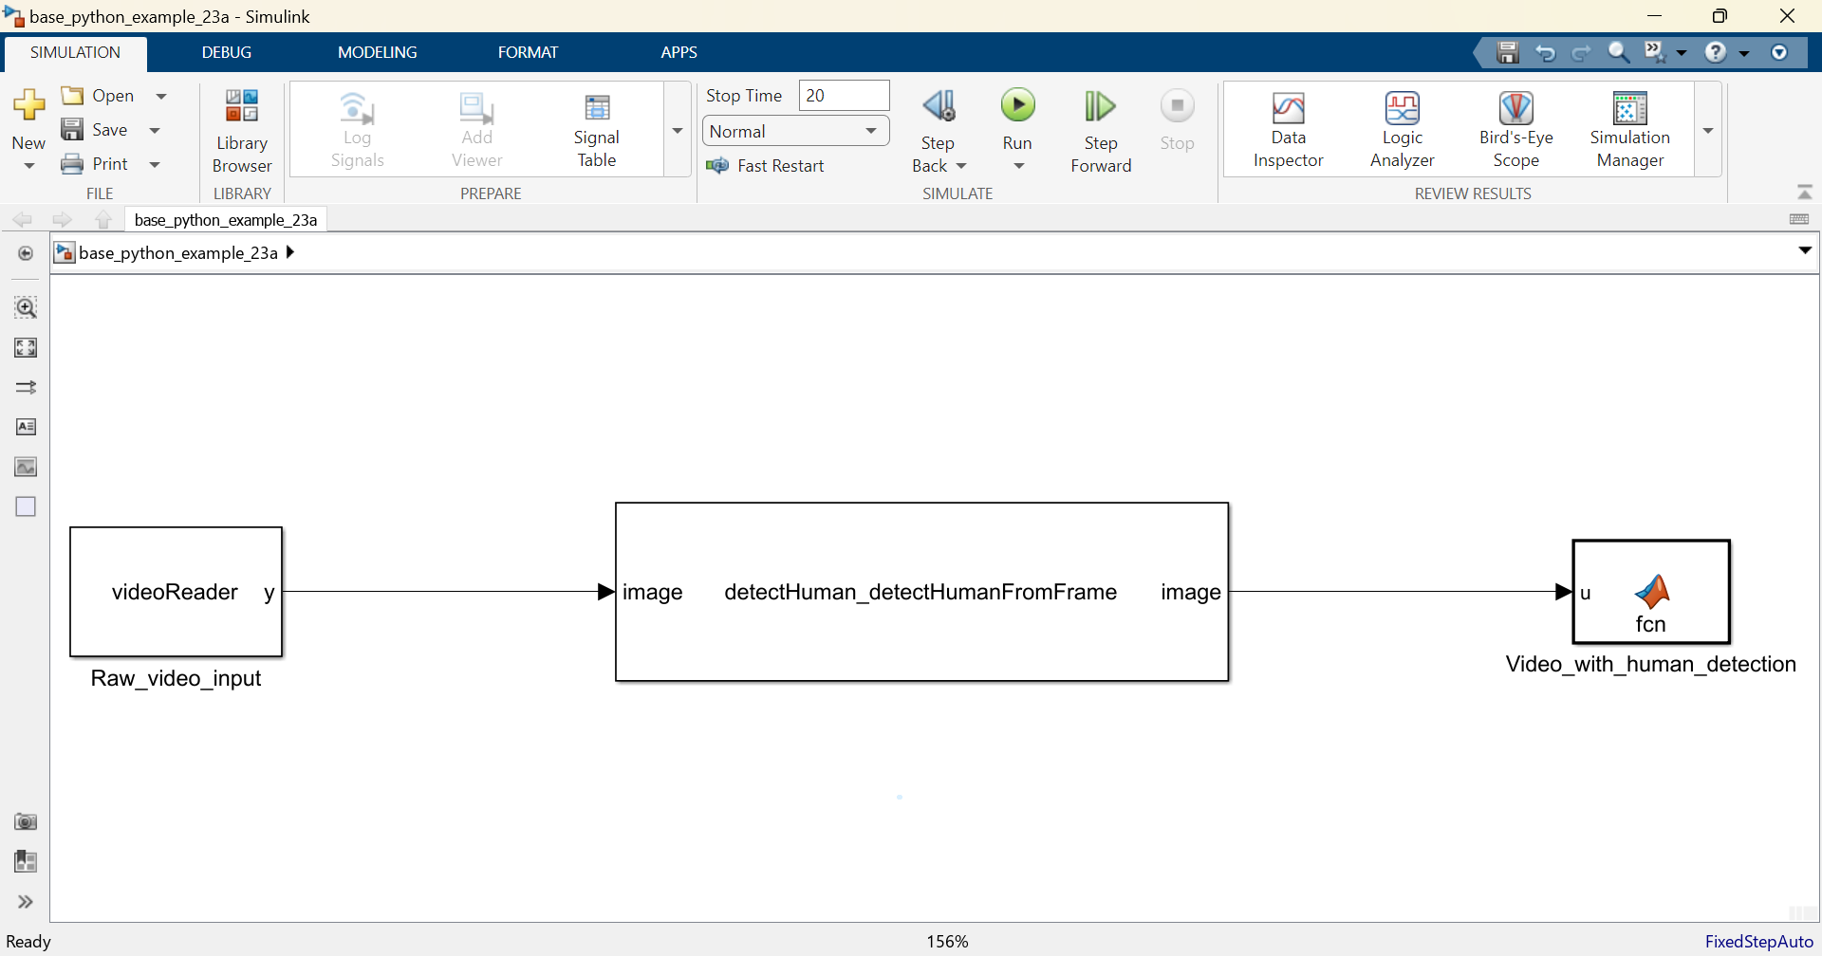The height and width of the screenshot is (956, 1822).
Task: Click the Step Back icon
Action: [x=939, y=106]
